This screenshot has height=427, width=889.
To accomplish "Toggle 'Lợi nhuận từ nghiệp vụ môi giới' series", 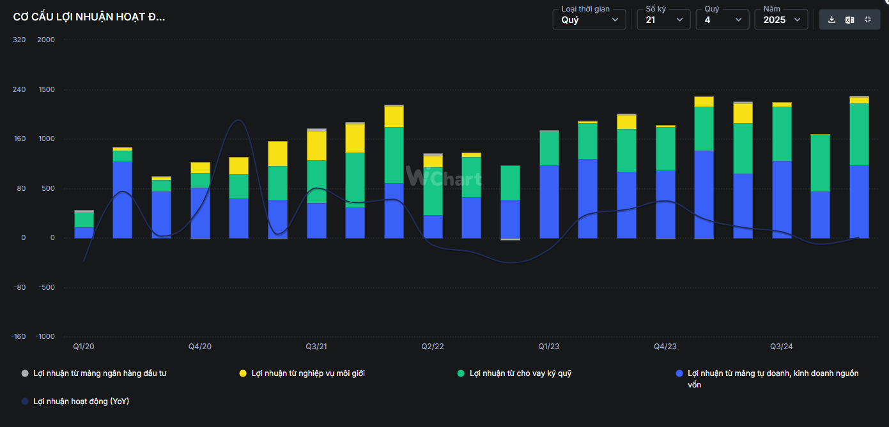I will (308, 373).
